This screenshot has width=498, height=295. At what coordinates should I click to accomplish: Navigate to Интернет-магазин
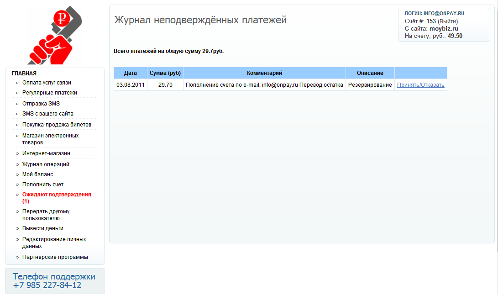tap(46, 153)
